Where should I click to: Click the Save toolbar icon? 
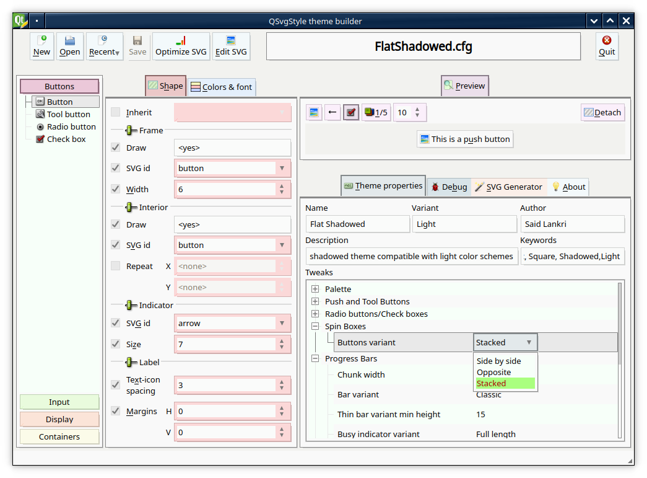pos(137,46)
